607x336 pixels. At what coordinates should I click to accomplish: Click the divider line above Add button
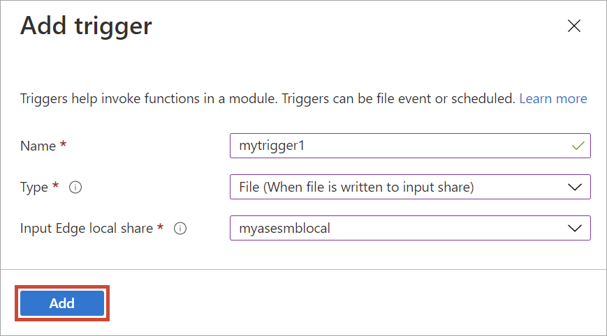[303, 269]
